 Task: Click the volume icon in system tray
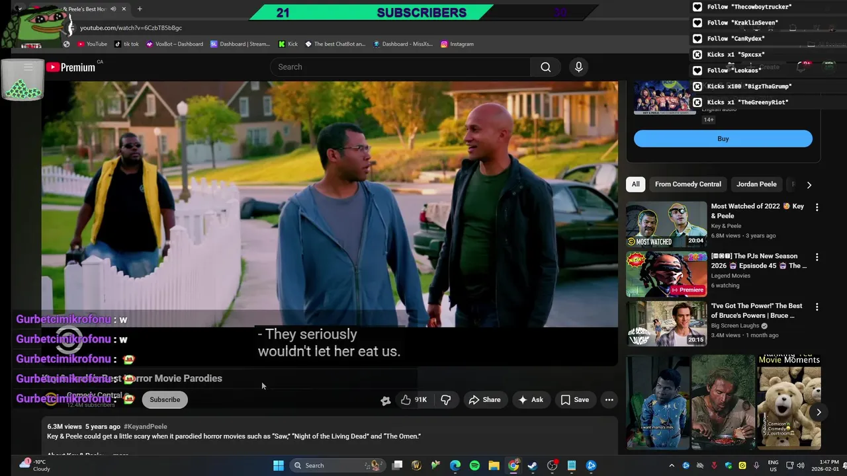[801, 465]
